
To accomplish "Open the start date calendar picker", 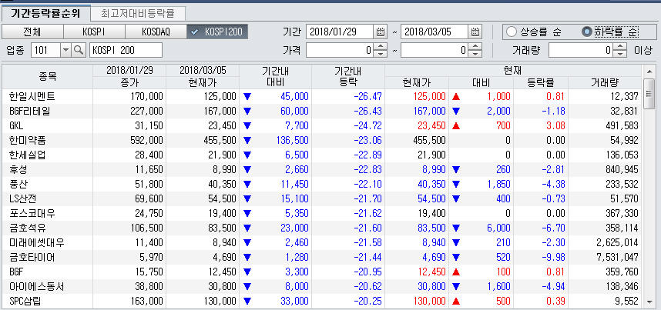I will pyautogui.click(x=381, y=32).
